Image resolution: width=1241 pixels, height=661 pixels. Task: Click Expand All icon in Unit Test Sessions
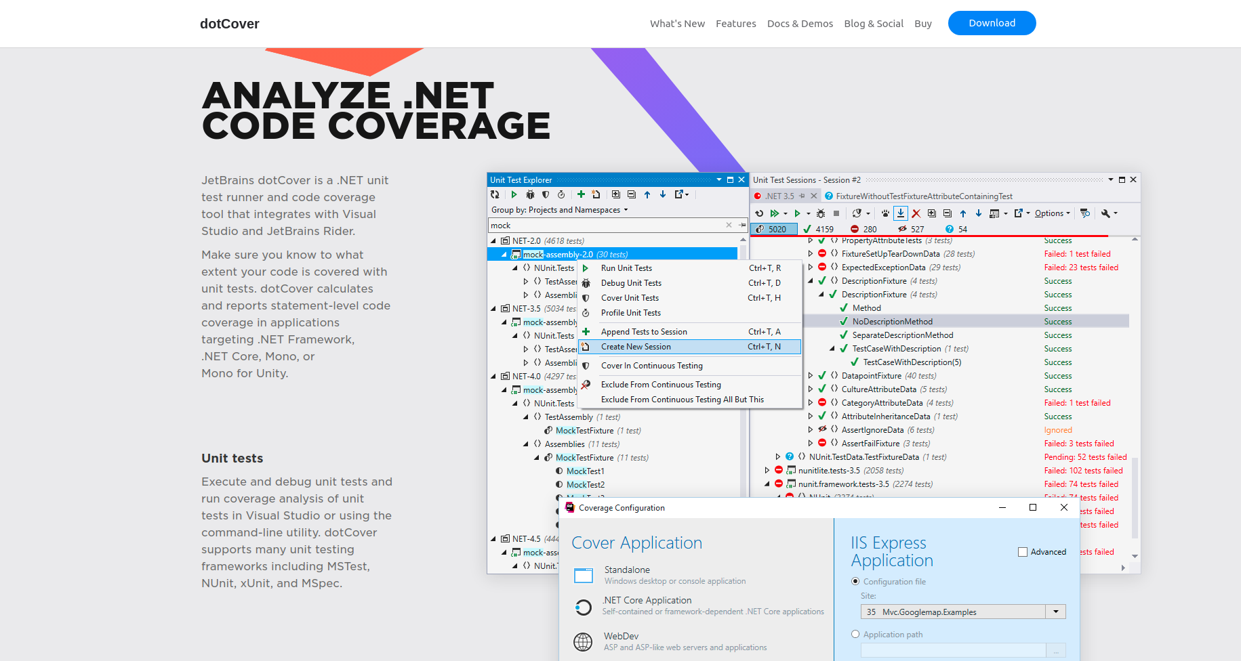click(932, 213)
